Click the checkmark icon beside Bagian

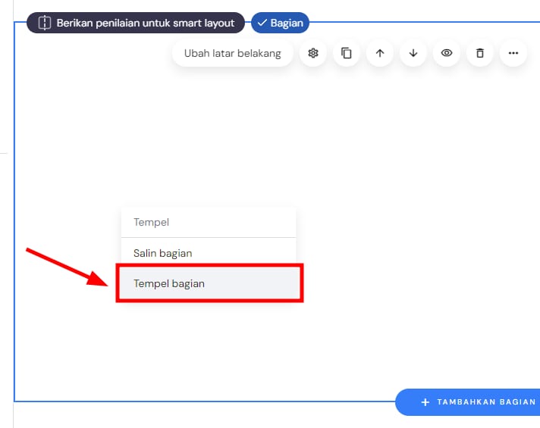pos(262,23)
